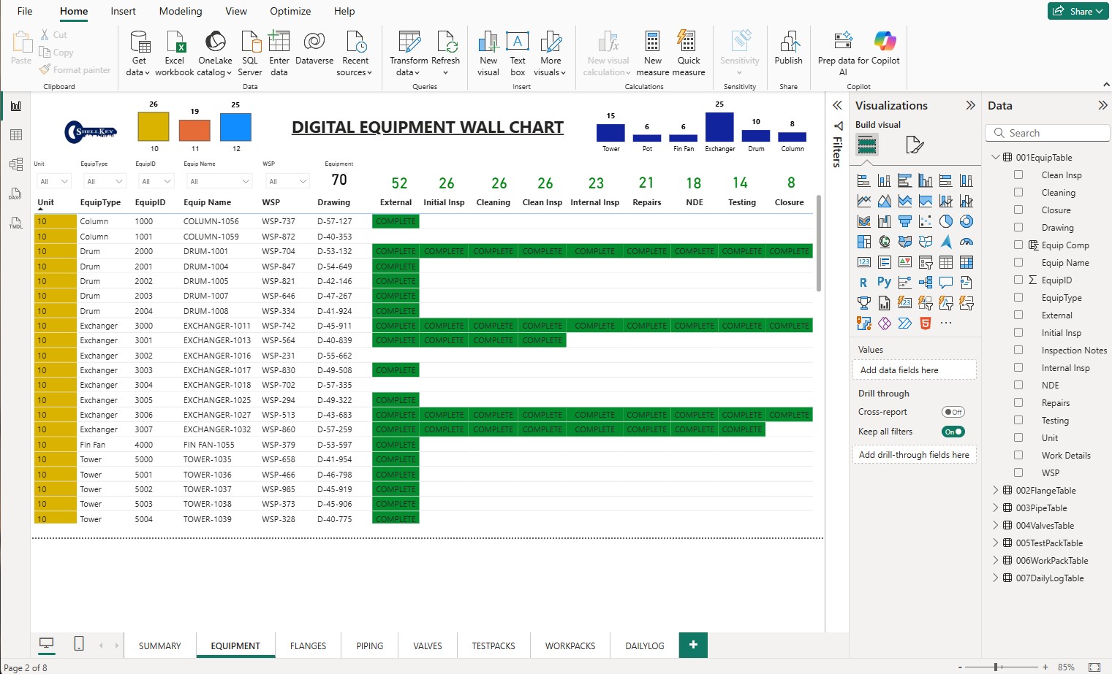Enable the Cross-report toggle
Image resolution: width=1112 pixels, height=674 pixels.
[953, 412]
